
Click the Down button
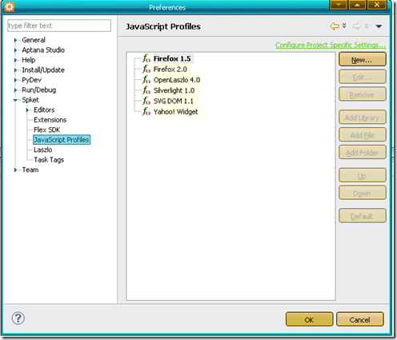pyautogui.click(x=363, y=193)
